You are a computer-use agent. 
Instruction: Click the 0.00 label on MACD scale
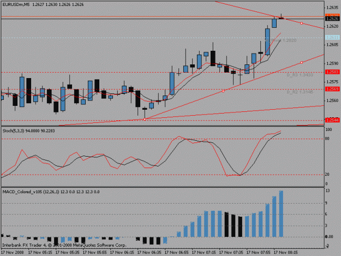pyautogui.click(x=329, y=237)
